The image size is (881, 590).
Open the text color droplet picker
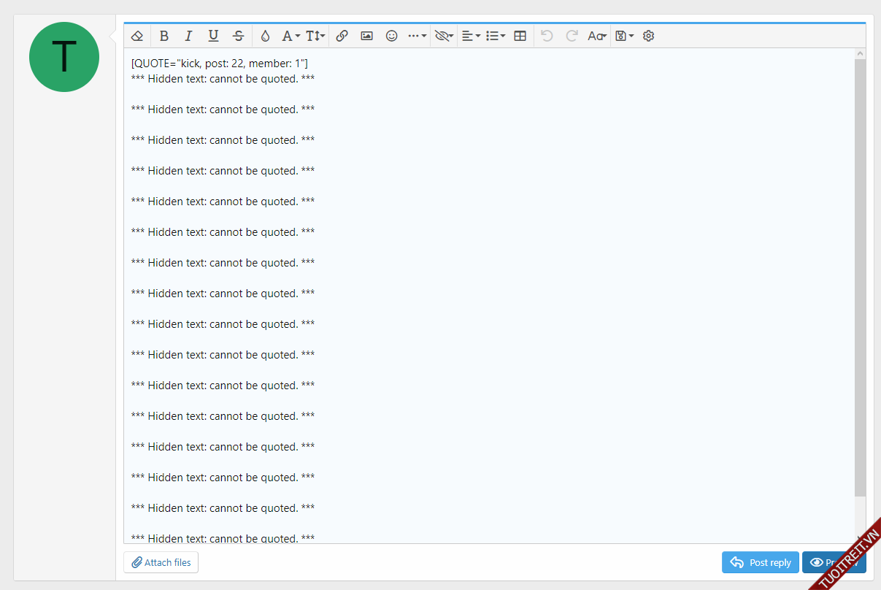[x=265, y=36]
